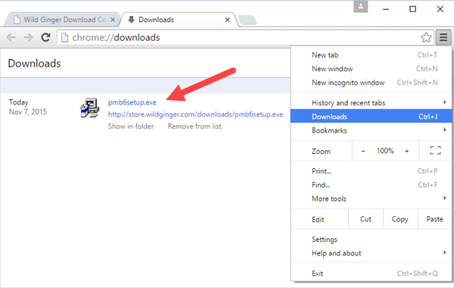Bookmark this page with the star icon
This screenshot has width=454, height=288.
tap(426, 37)
